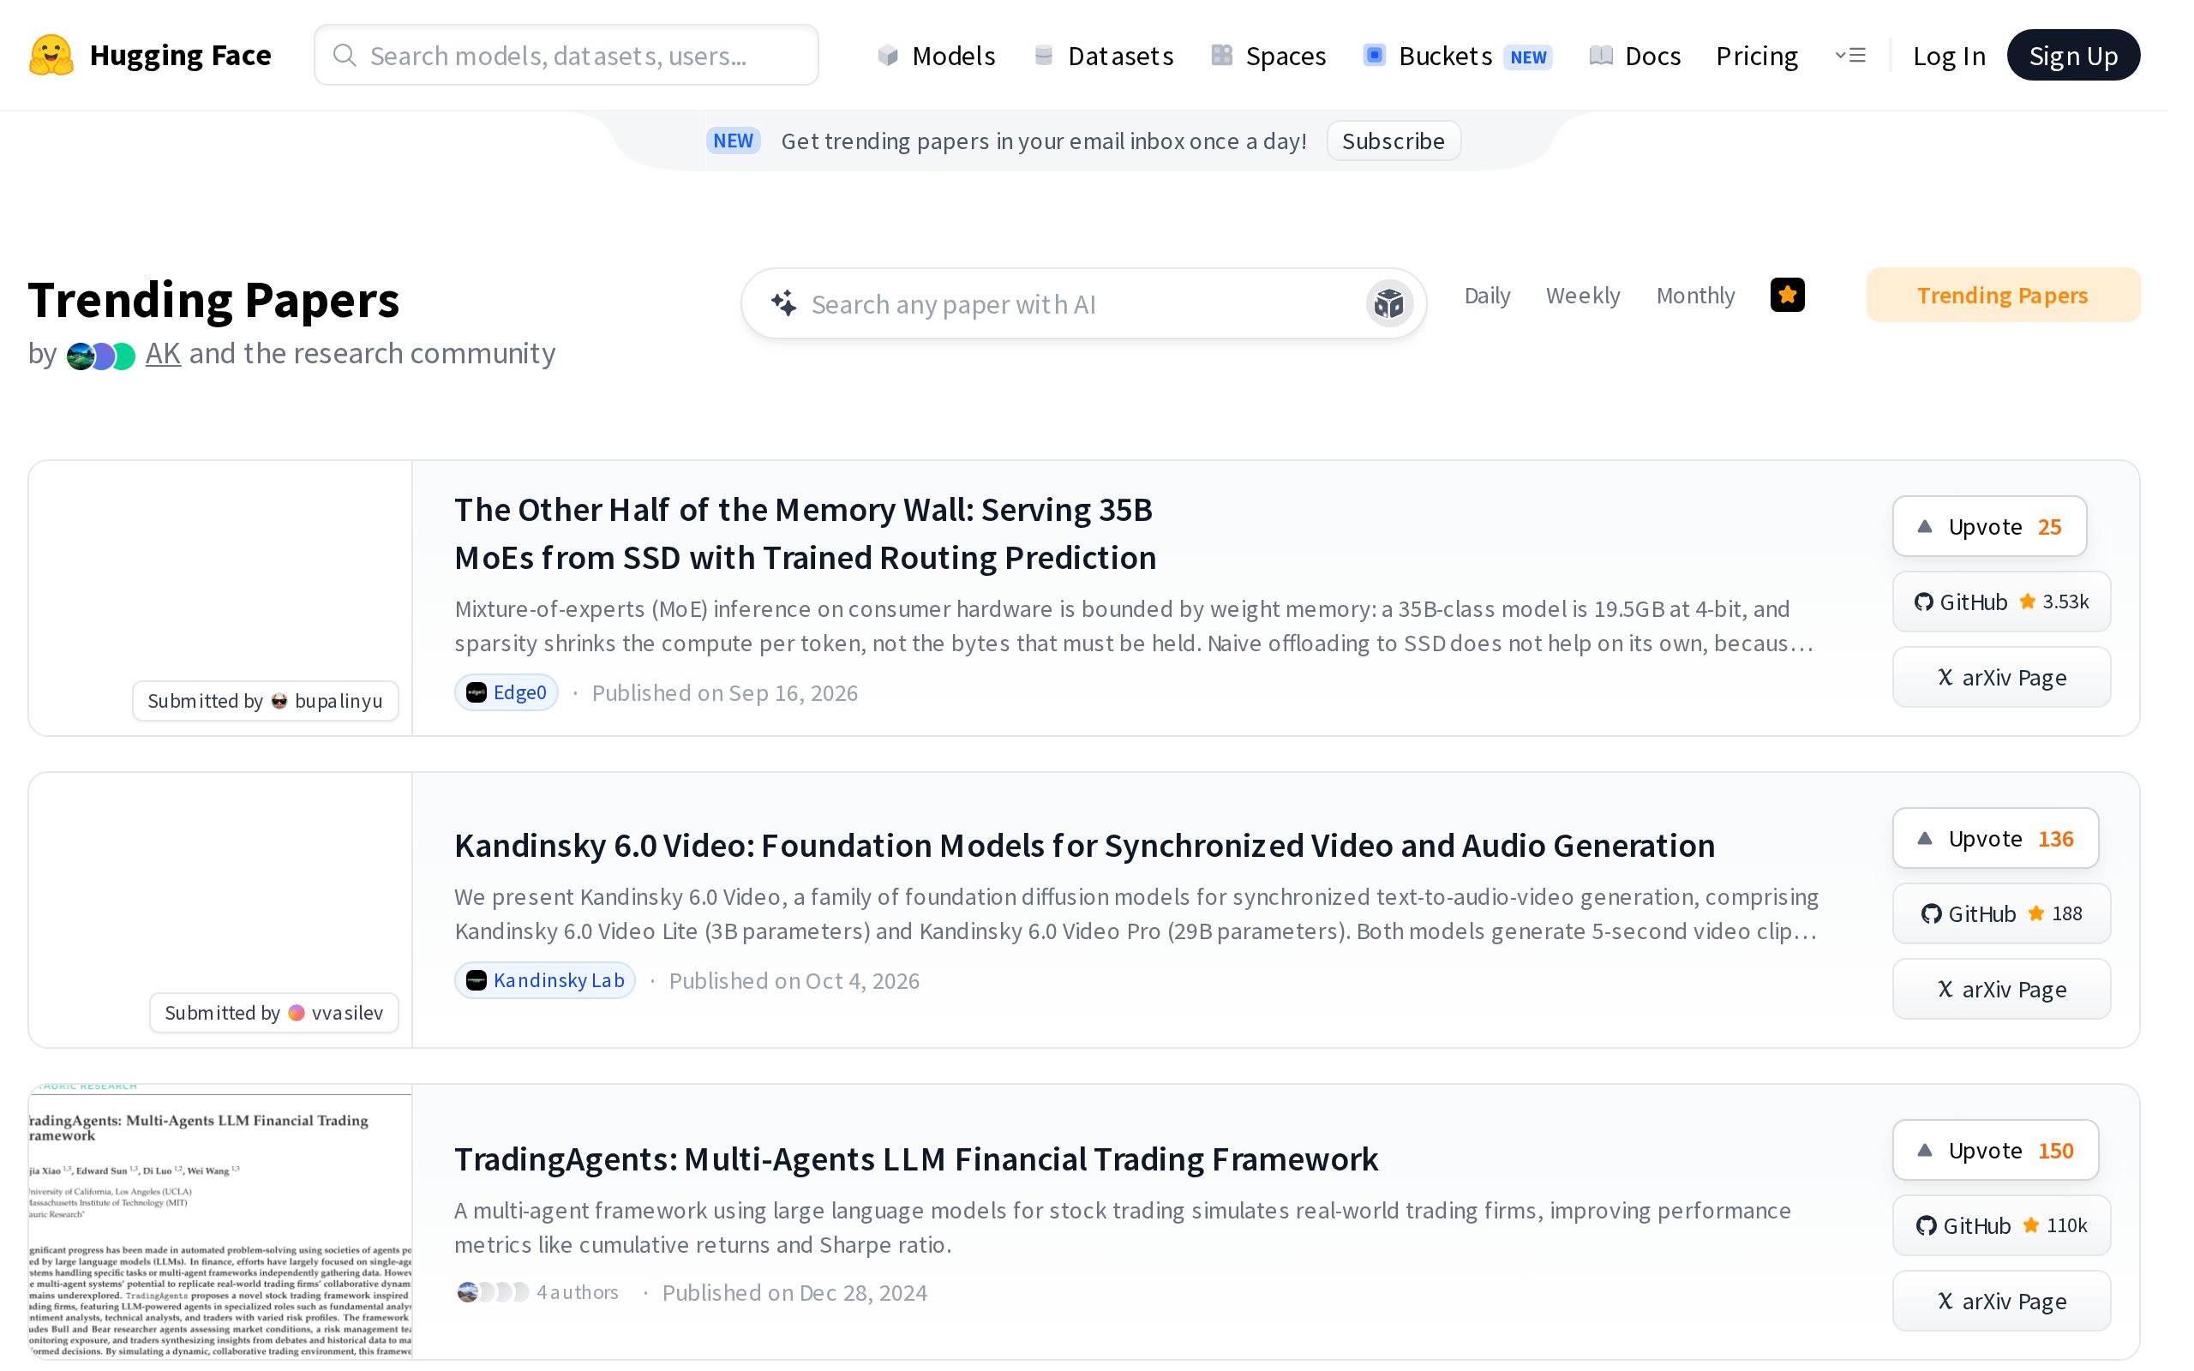Go to Datasets in the navigation bar

click(x=1103, y=56)
